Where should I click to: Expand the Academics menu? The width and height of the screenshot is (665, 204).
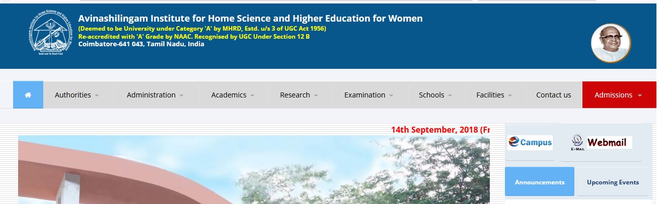click(x=233, y=95)
